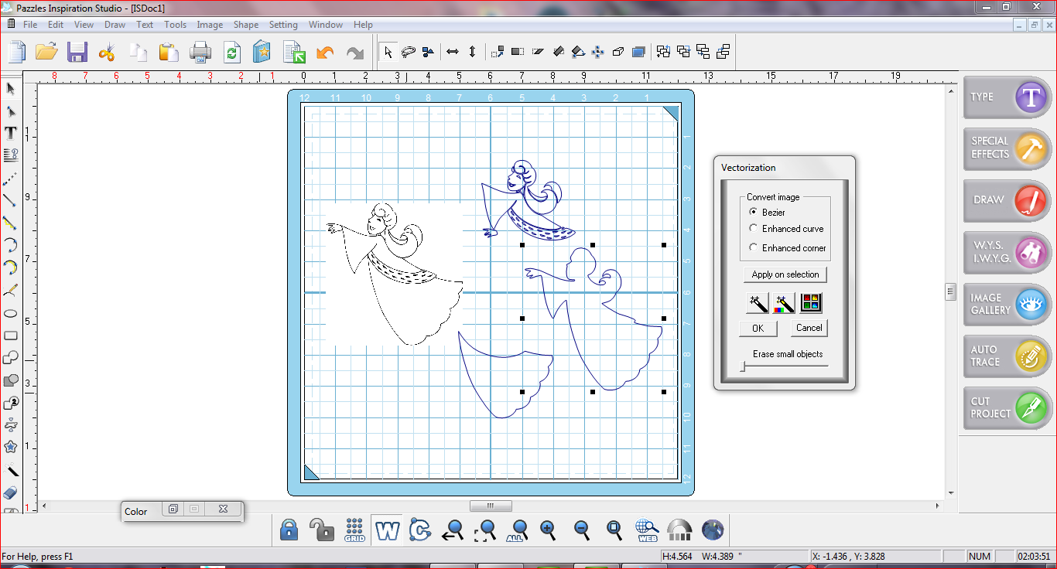
Task: Select the Eraser tool in left toolbar
Action: [x=11, y=492]
